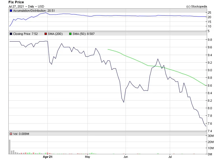Click the 7.4 price axis label

210,131
